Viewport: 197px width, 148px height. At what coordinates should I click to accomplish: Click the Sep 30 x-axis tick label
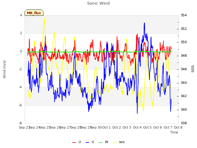pyautogui.click(x=97, y=127)
